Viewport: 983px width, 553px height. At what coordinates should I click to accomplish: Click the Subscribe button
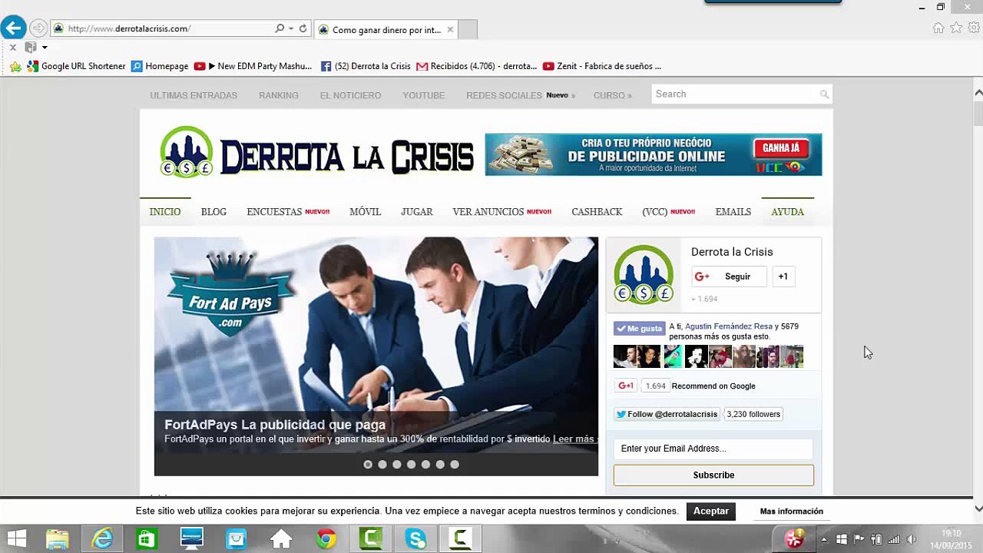click(x=713, y=475)
